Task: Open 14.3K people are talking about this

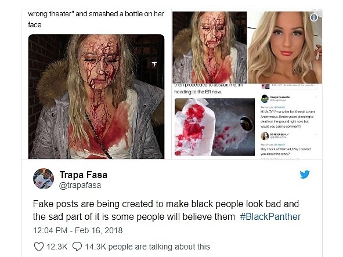Action: (147, 247)
